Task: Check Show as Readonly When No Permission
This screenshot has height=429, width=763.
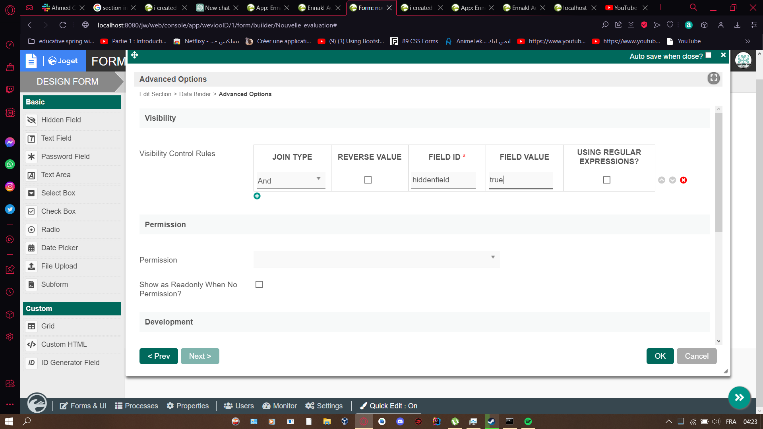Action: coord(259,284)
